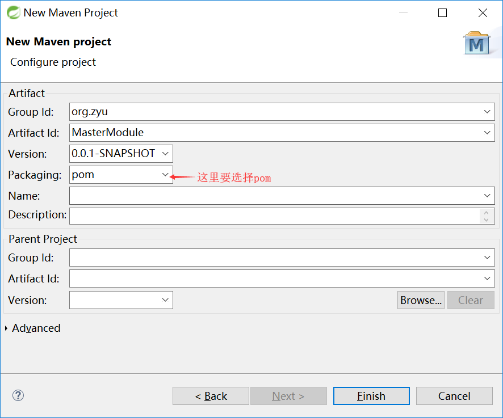Minimize the New Maven Project window
The height and width of the screenshot is (418, 503).
pos(403,13)
